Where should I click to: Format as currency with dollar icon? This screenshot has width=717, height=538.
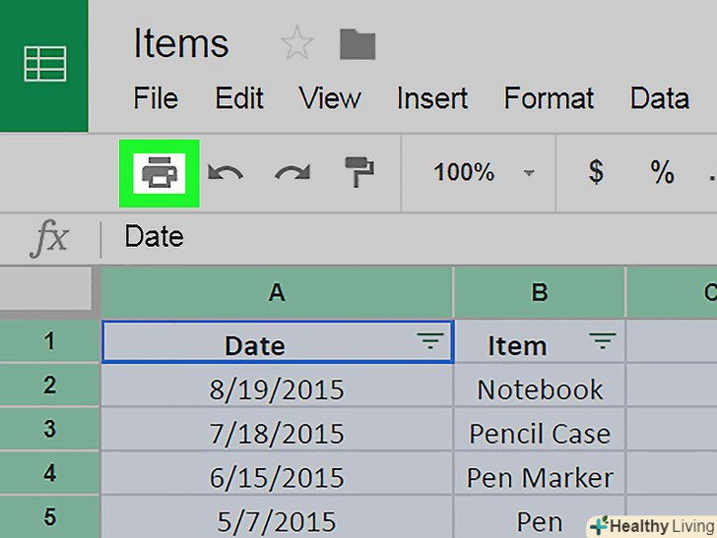click(x=596, y=173)
